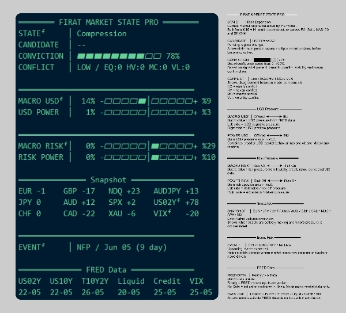Select the USD POWER row label

[39, 112]
